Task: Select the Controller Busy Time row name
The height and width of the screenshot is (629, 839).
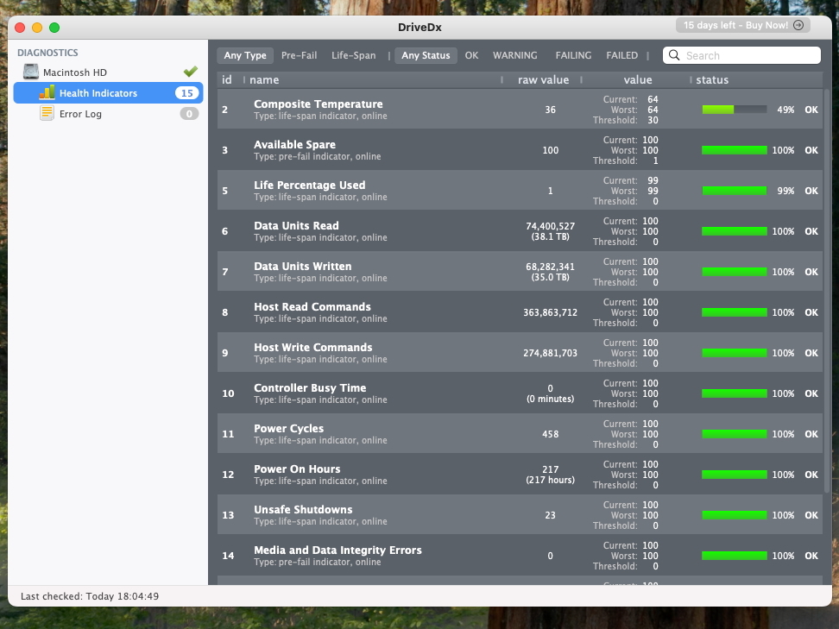Action: (x=311, y=388)
